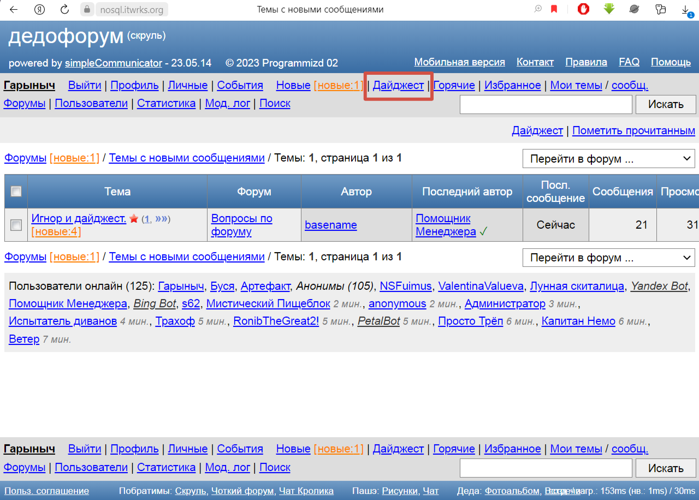The height and width of the screenshot is (500, 699).
Task: Click the red bookmark icon
Action: click(x=554, y=9)
